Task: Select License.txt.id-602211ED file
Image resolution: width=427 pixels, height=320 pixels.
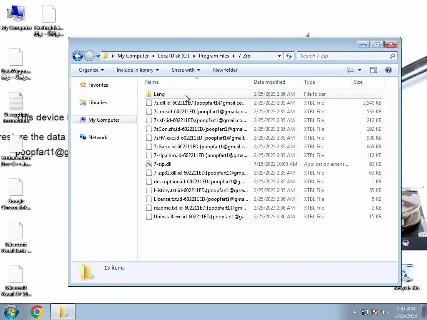Action: coord(263,199)
